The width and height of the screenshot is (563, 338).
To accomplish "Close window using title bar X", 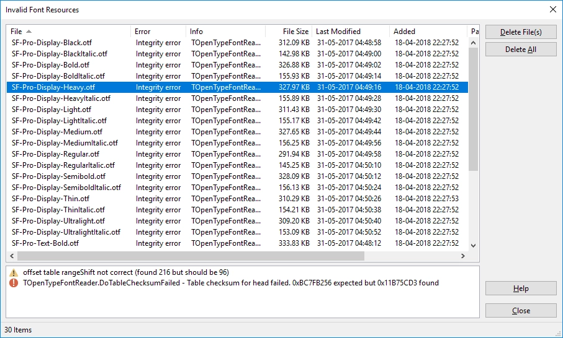I will pos(552,9).
